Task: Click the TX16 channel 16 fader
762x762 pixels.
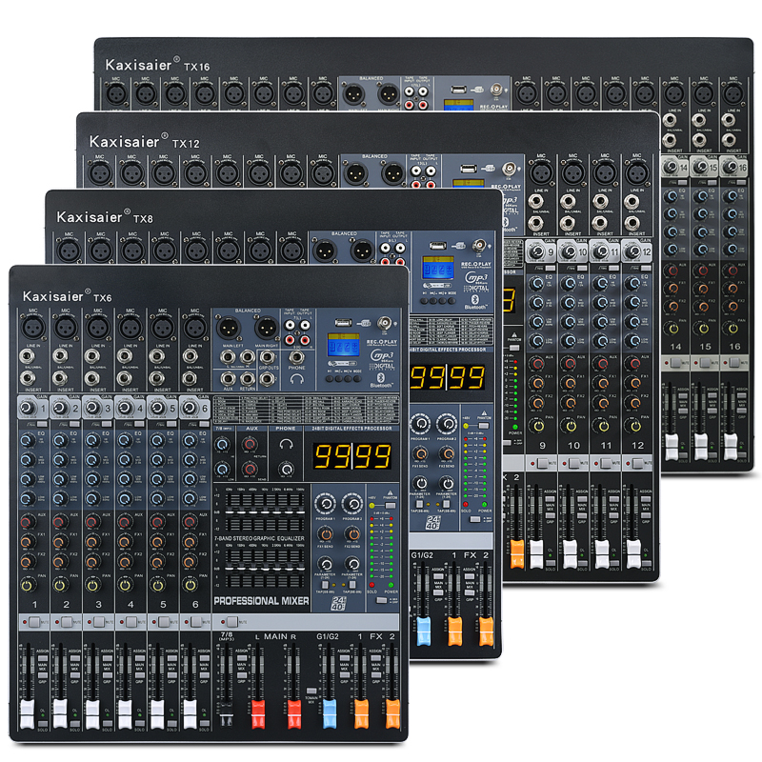Action: coord(730,447)
